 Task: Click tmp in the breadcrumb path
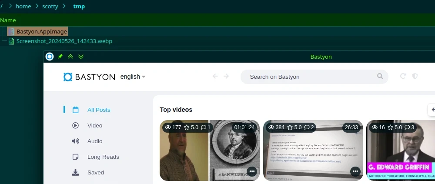click(79, 7)
